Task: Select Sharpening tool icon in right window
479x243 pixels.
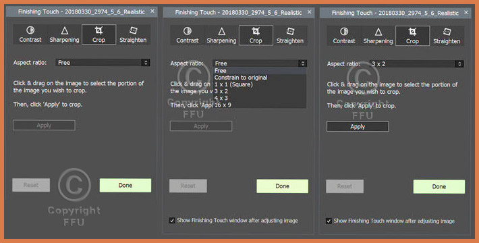Action: [x=378, y=36]
